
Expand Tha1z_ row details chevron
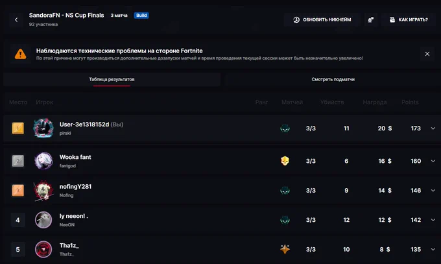[433, 249]
